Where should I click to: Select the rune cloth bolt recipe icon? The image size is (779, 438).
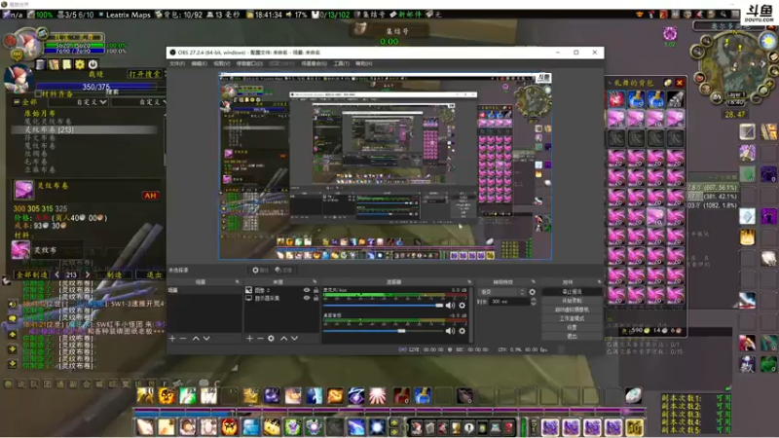[x=23, y=189]
